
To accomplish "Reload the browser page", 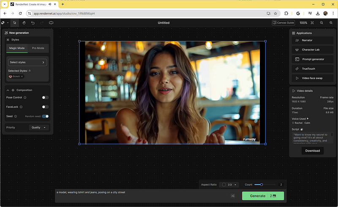I will coord(20,14).
